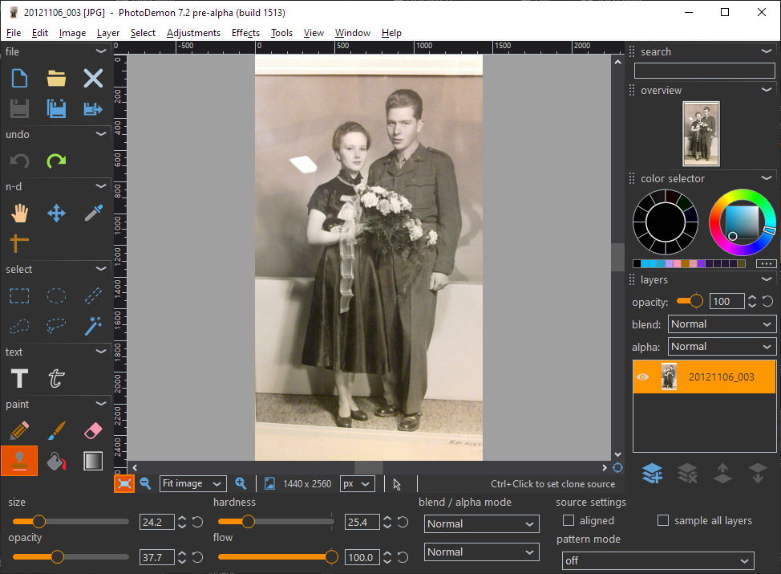Collapse the paint tool panel
The image size is (781, 574).
point(101,404)
